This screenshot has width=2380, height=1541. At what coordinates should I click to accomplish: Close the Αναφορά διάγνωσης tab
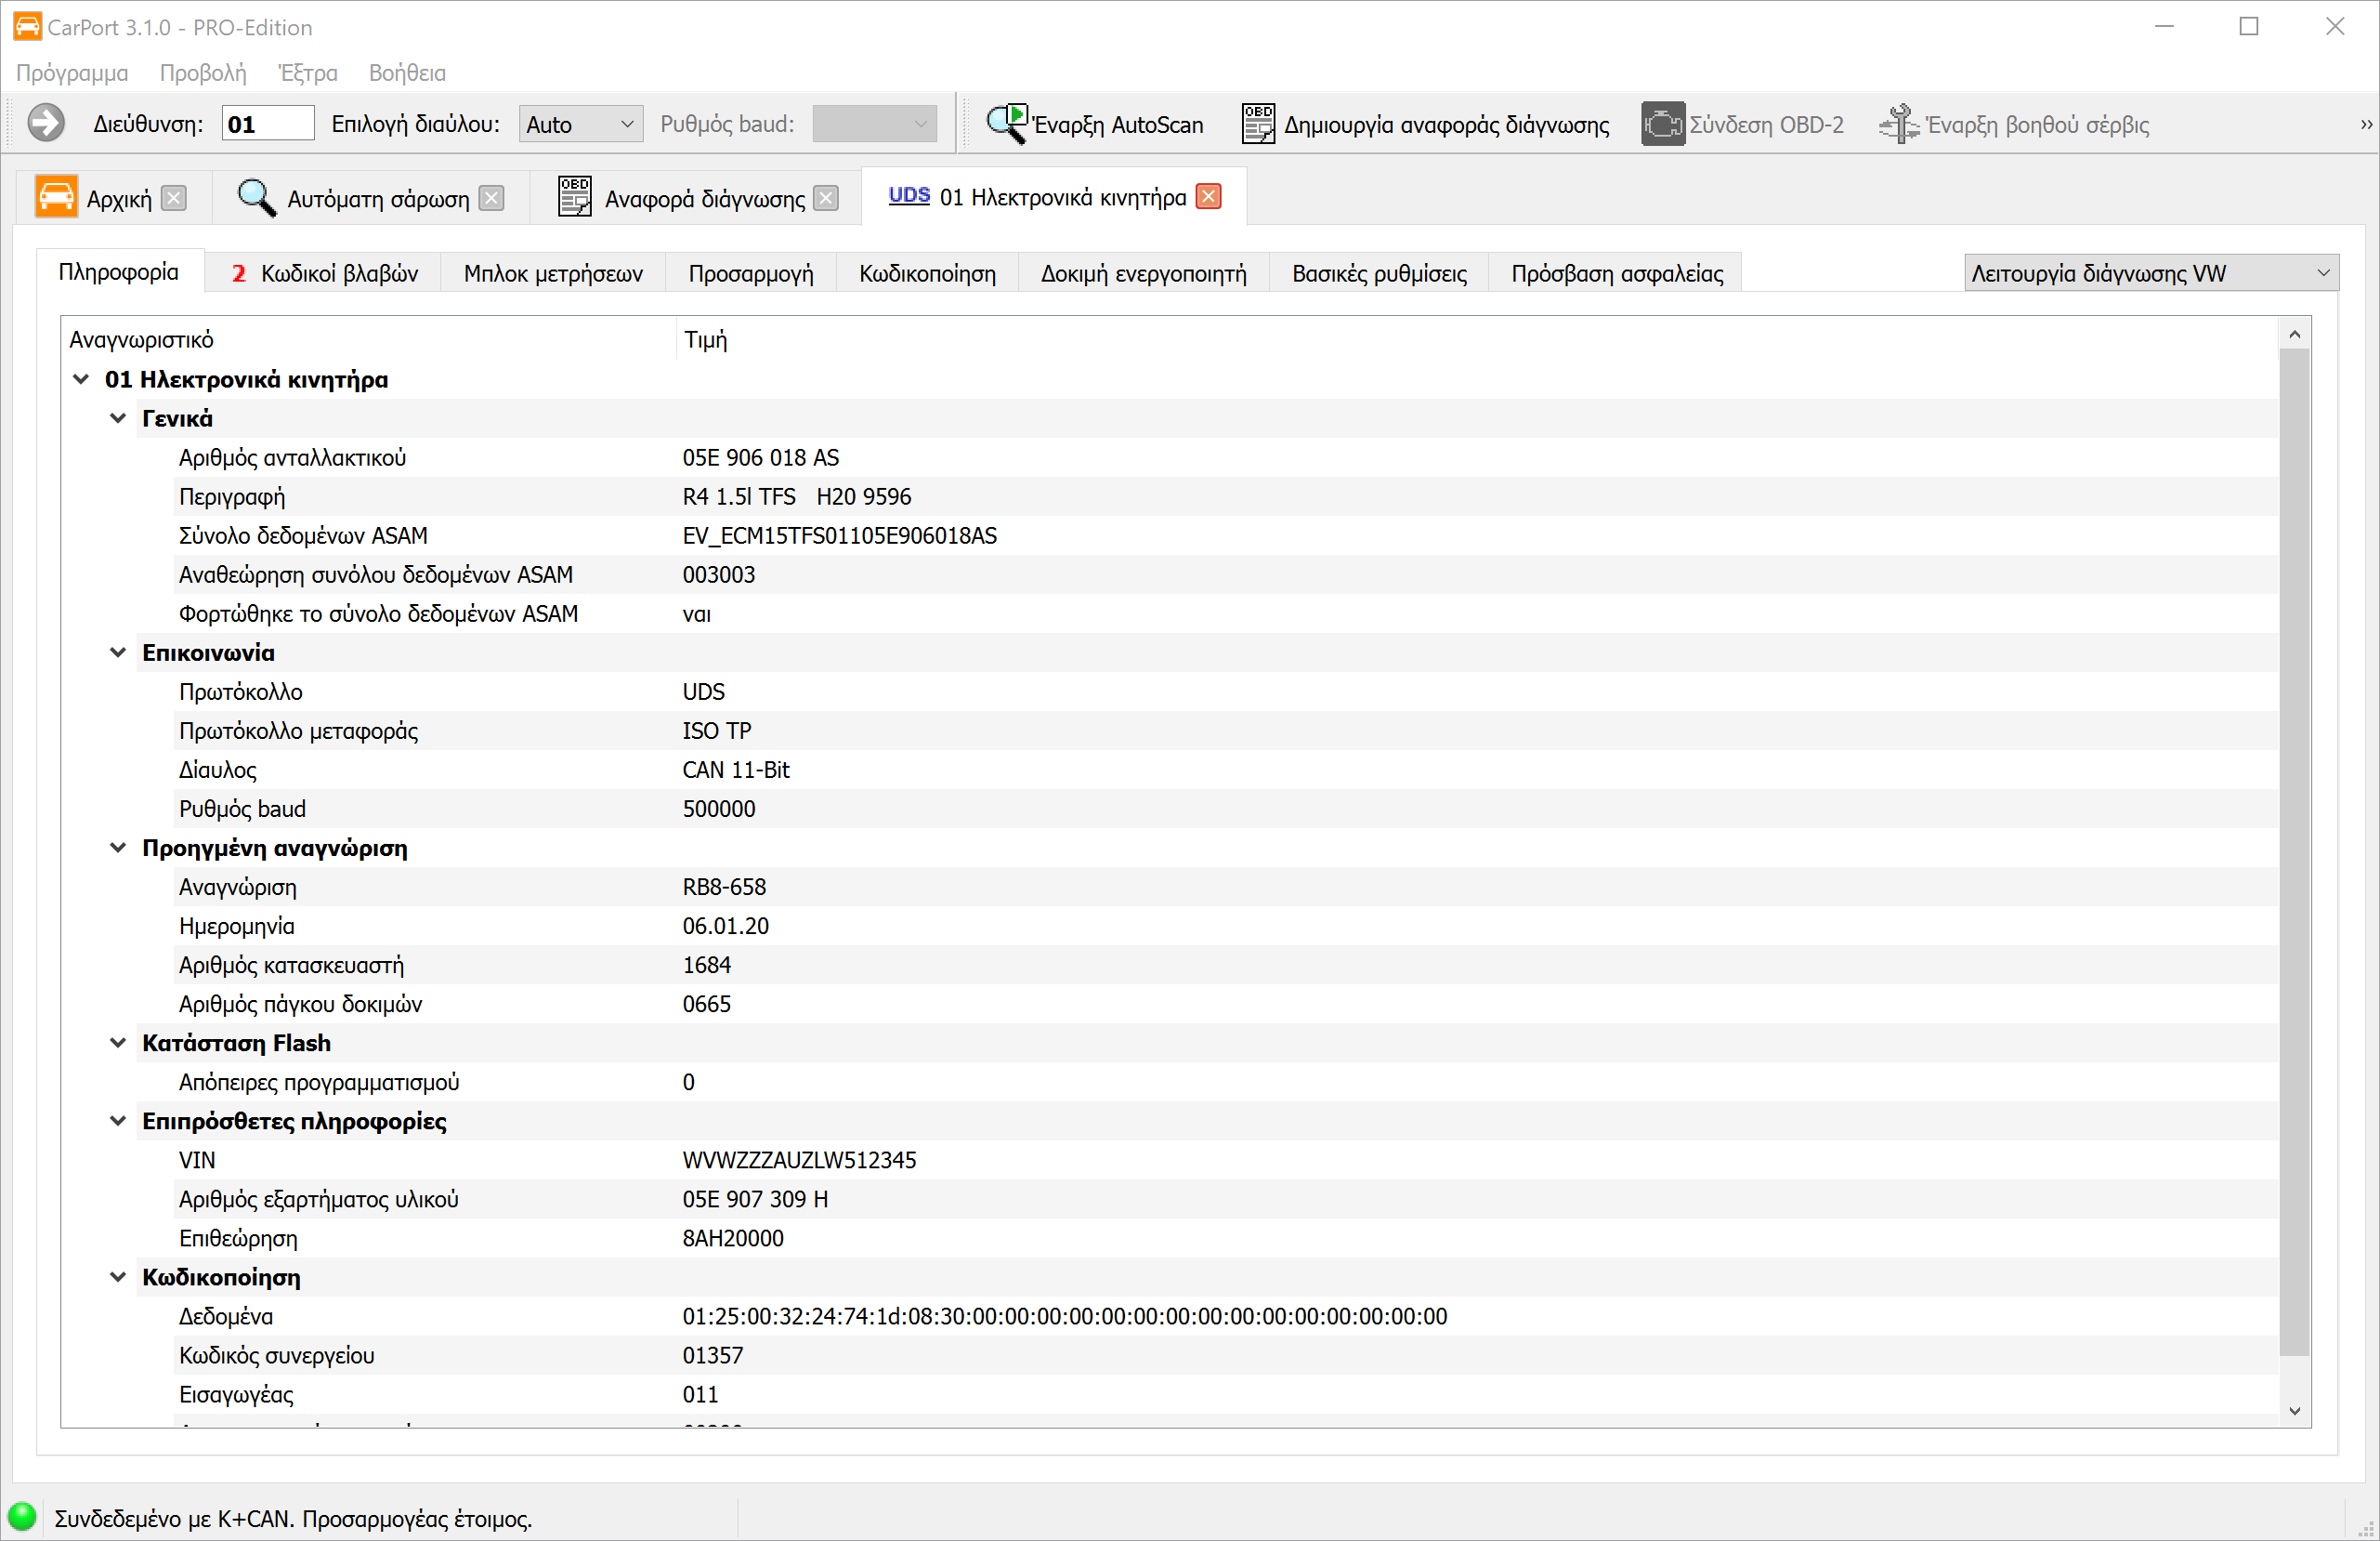coord(825,198)
